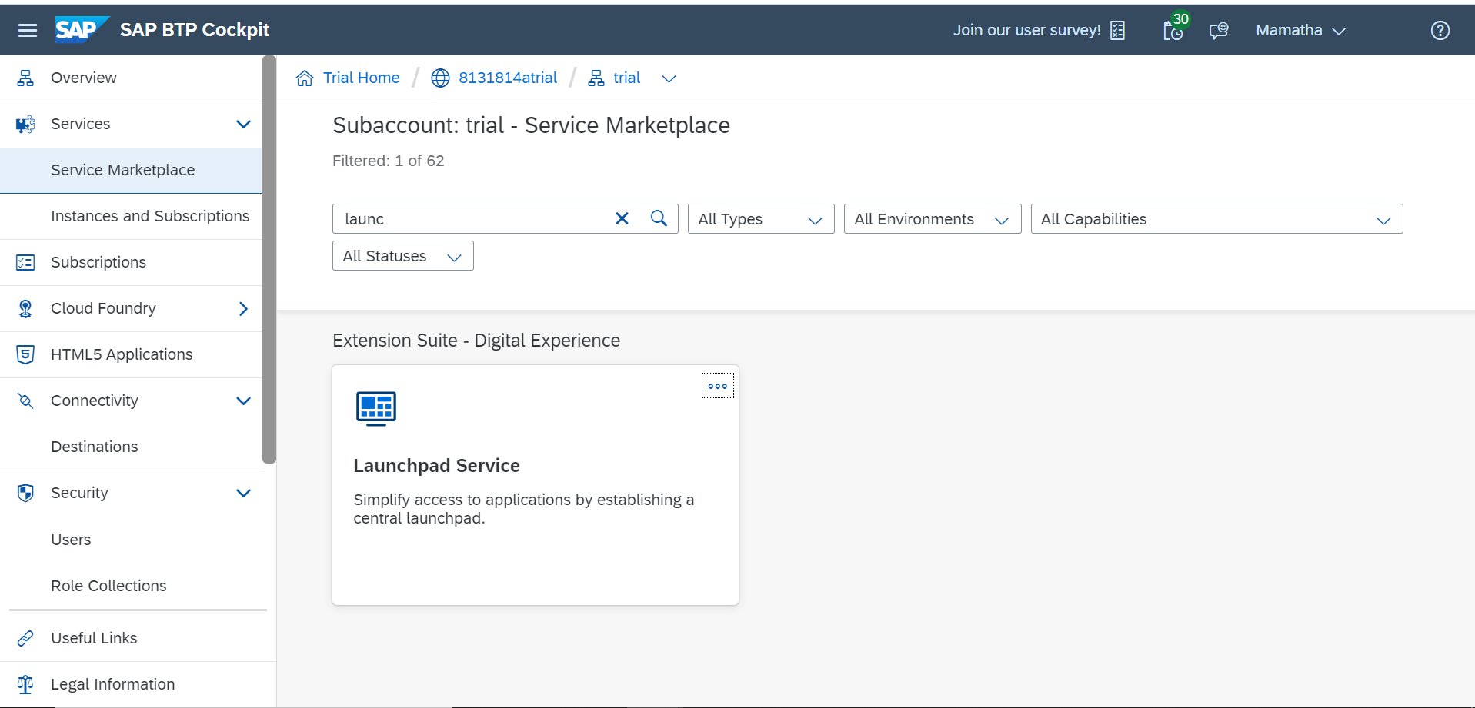Expand the Cloud Foundry section arrow
This screenshot has height=708, width=1475.
coord(244,308)
